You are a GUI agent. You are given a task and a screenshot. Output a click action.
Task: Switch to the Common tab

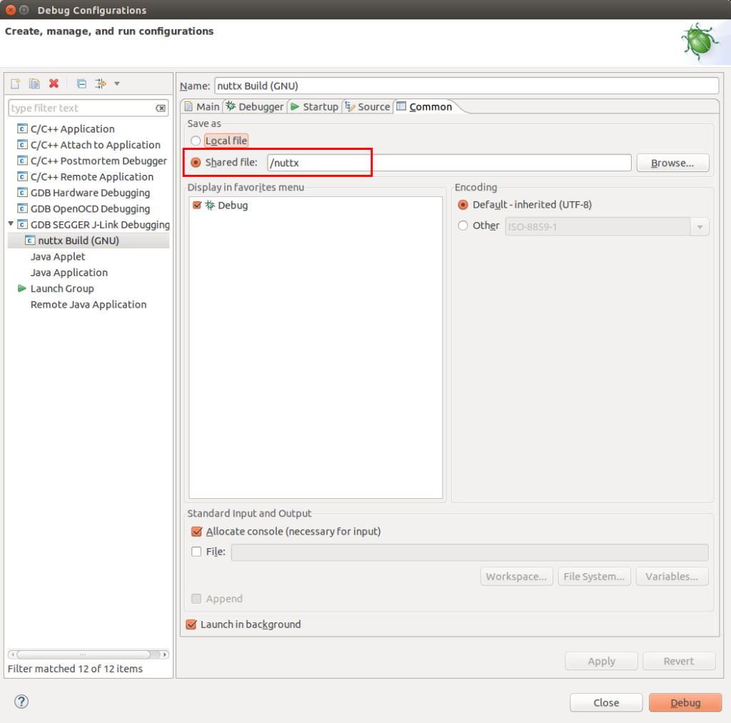pyautogui.click(x=425, y=107)
